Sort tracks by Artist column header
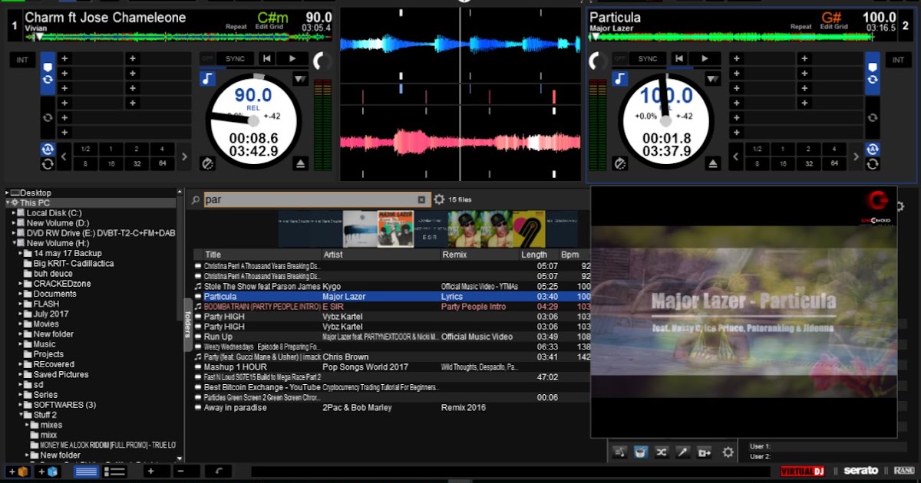Viewport: 921px width, 483px height. [x=381, y=255]
